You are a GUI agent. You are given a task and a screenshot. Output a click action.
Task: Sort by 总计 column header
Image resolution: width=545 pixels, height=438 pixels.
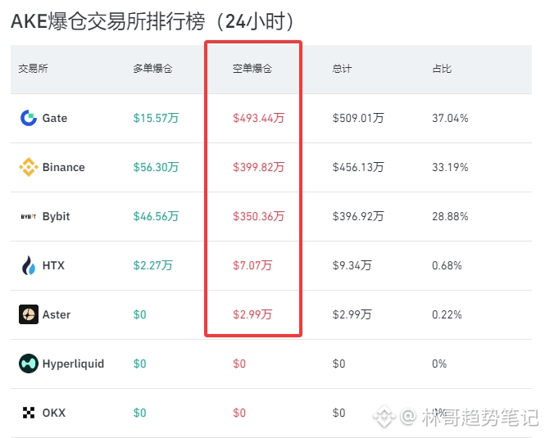[x=342, y=69]
